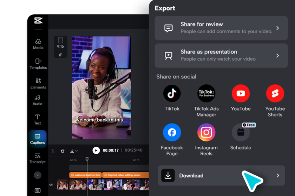
Task: Select Share as presentation option
Action: click(x=222, y=55)
